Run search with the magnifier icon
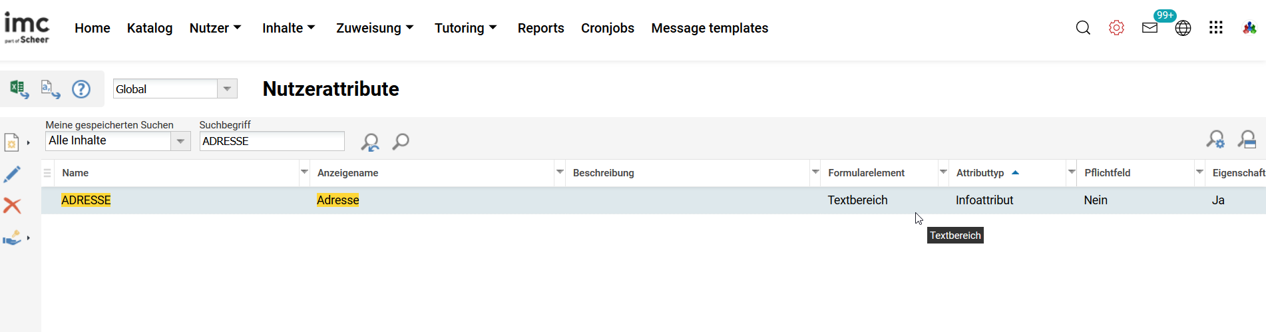Screen dimensions: 1266x332 coord(401,141)
